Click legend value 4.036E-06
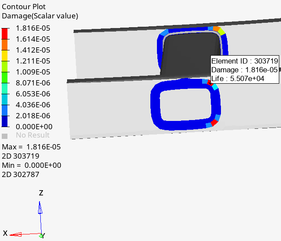The height and width of the screenshot is (241, 281). click(33, 105)
